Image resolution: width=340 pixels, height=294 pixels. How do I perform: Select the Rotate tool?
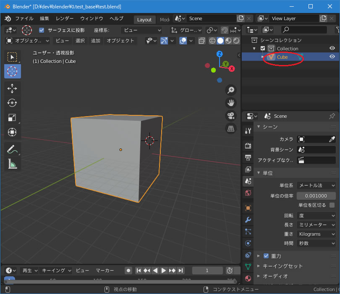coord(12,103)
